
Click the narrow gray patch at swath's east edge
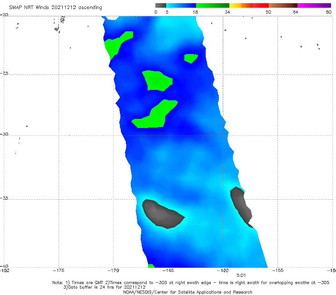click(x=241, y=206)
